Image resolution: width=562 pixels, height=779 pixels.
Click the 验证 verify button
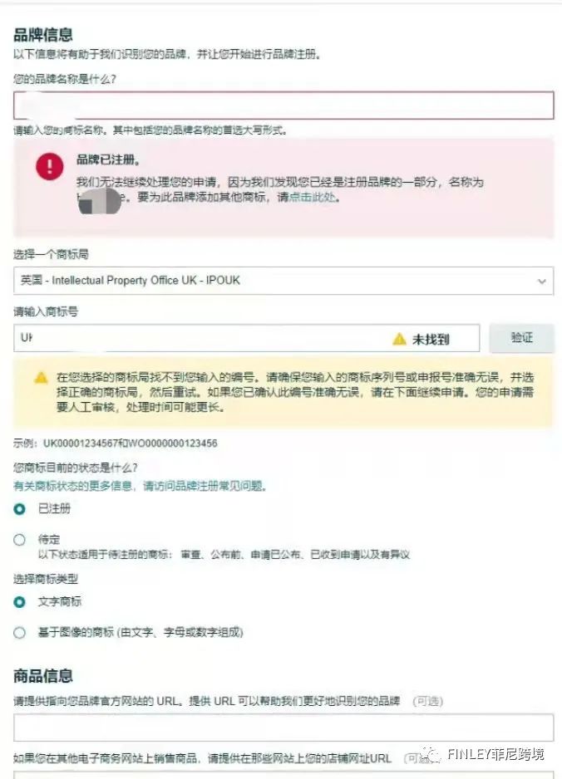click(522, 338)
